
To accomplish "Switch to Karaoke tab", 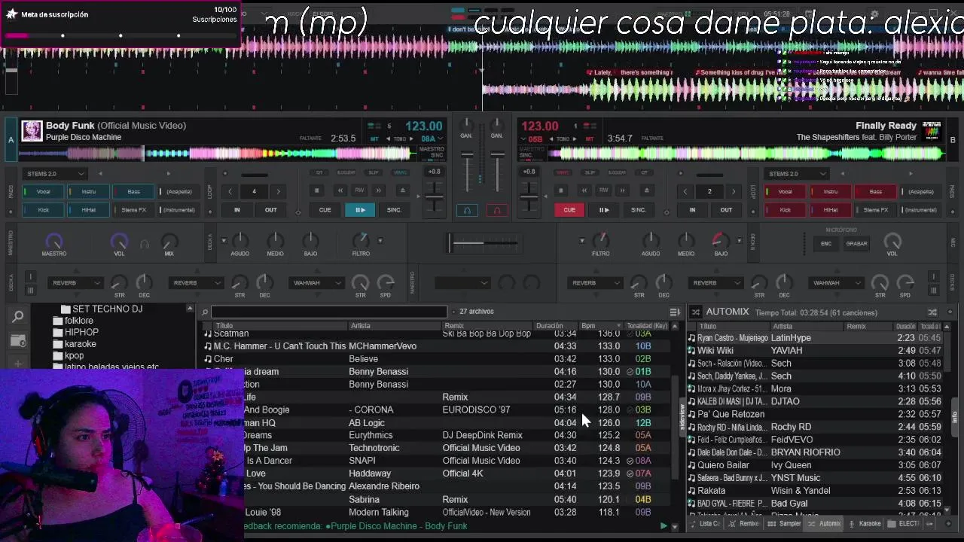I will pos(865,523).
